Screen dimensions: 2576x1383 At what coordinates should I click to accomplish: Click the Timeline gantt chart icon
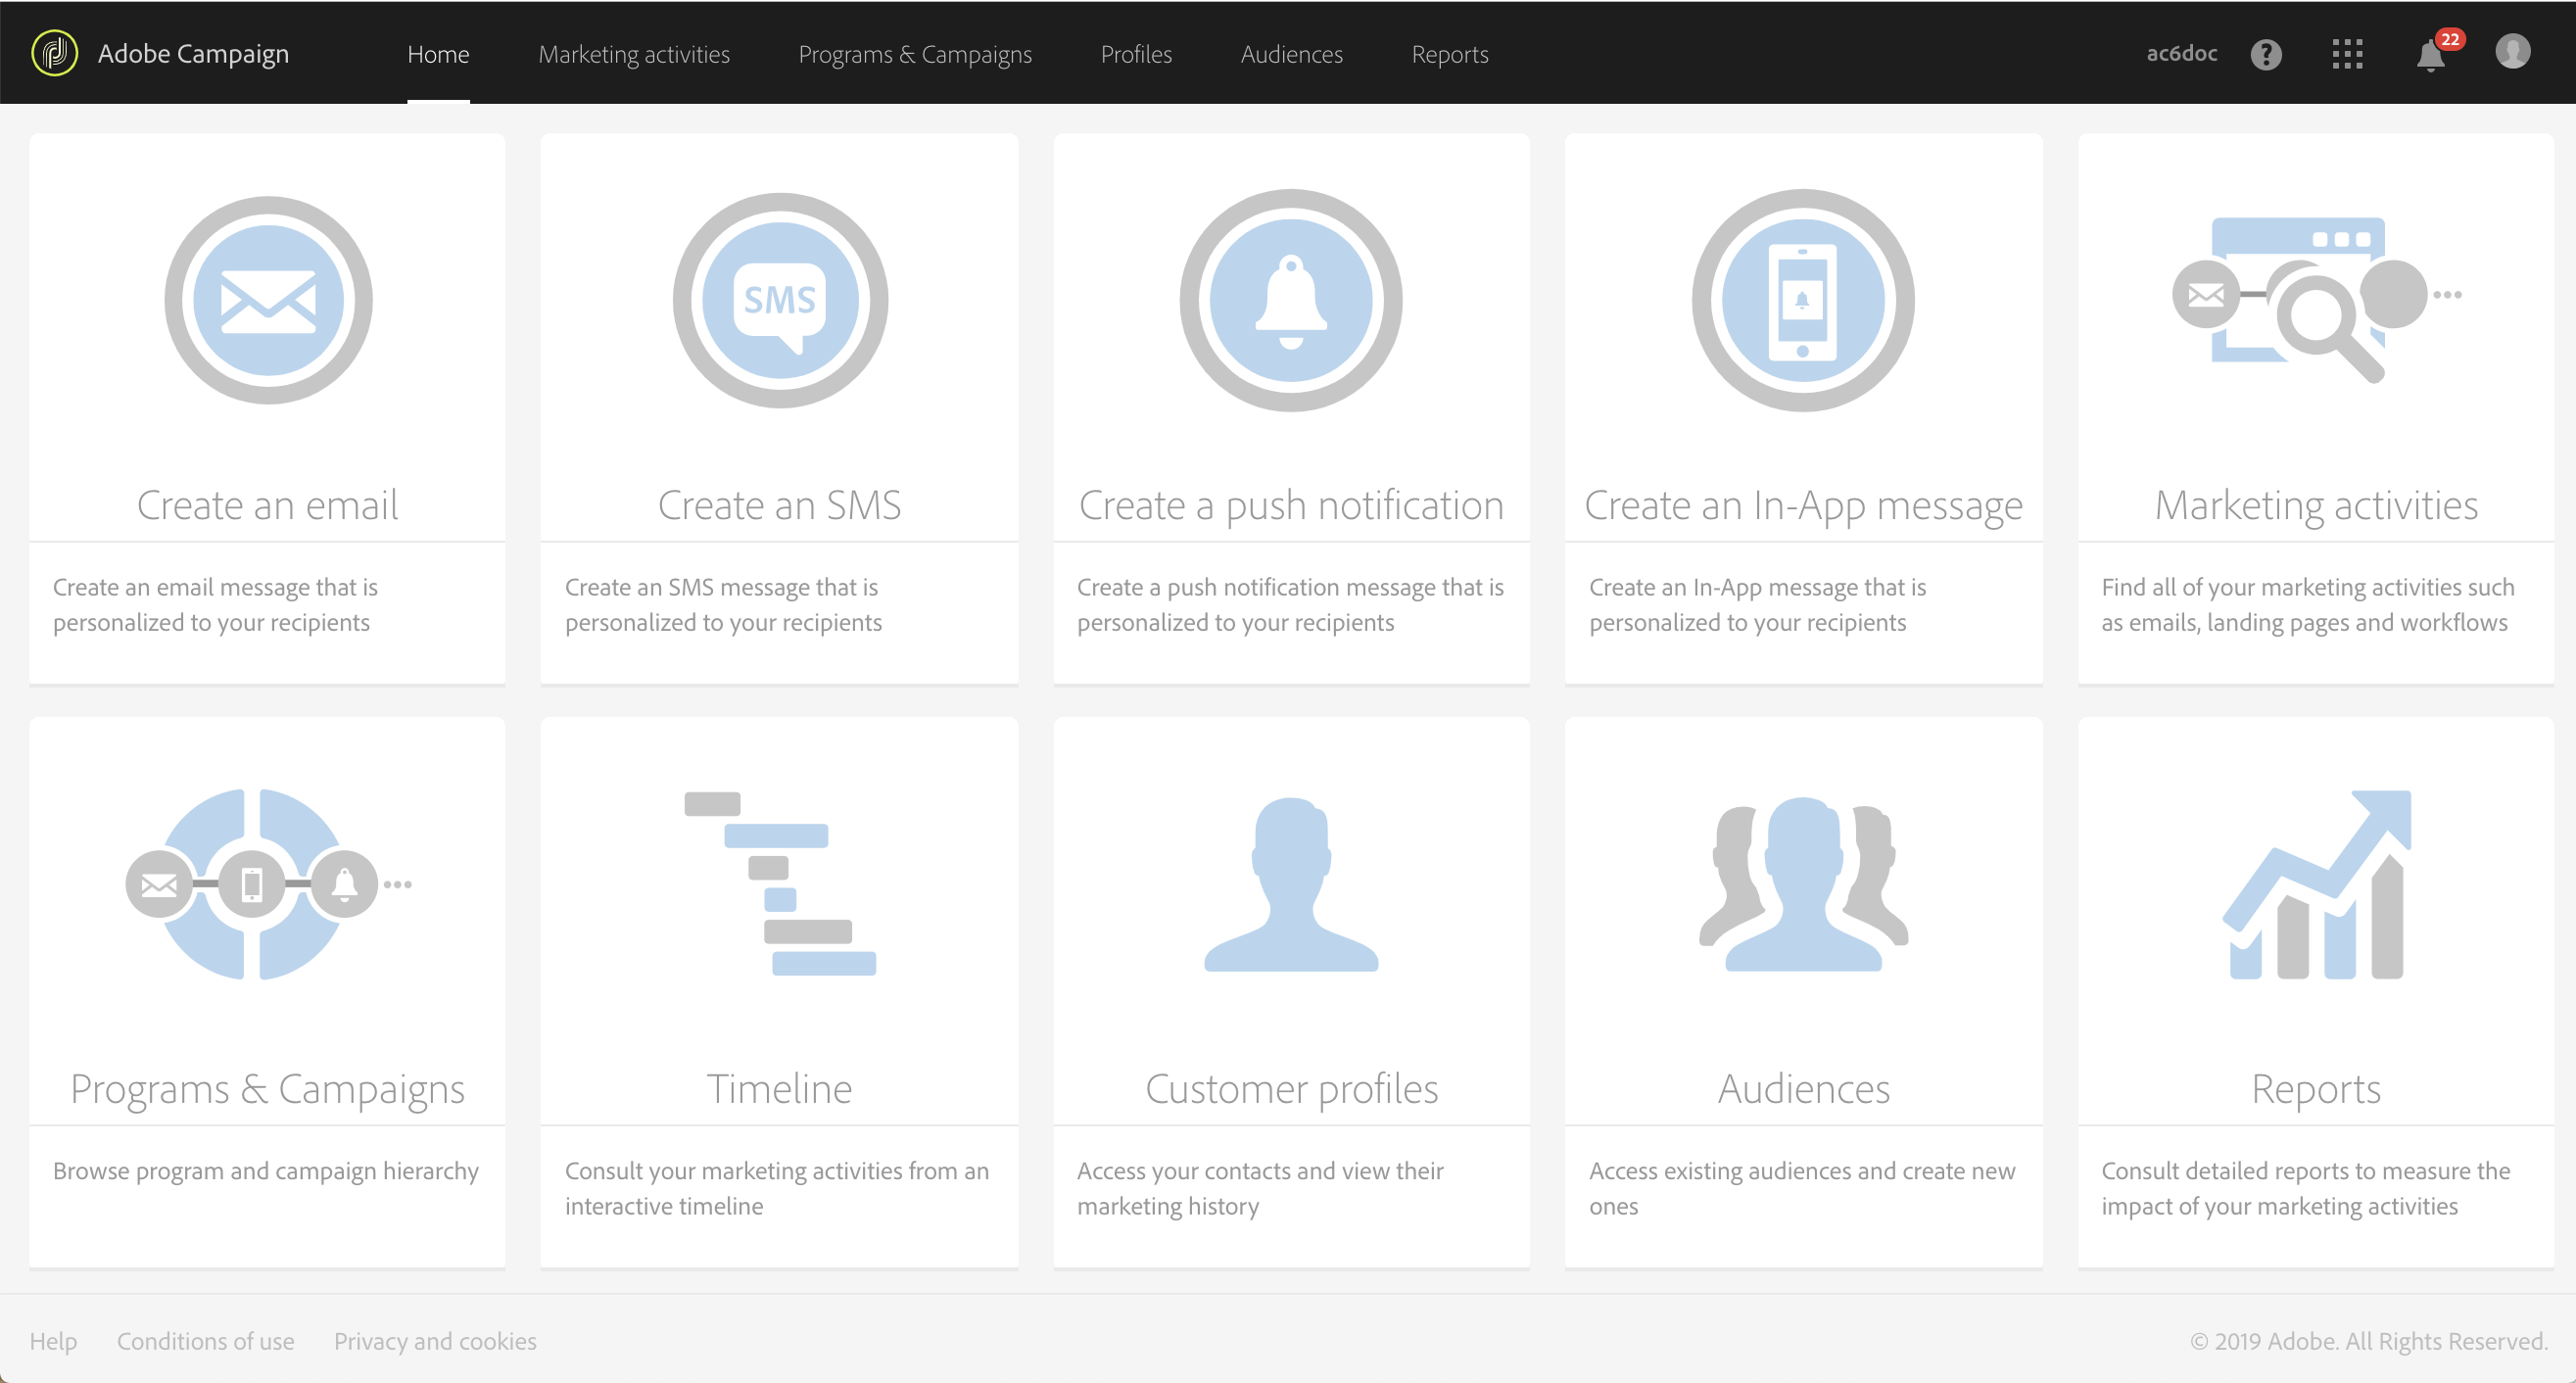tap(780, 883)
